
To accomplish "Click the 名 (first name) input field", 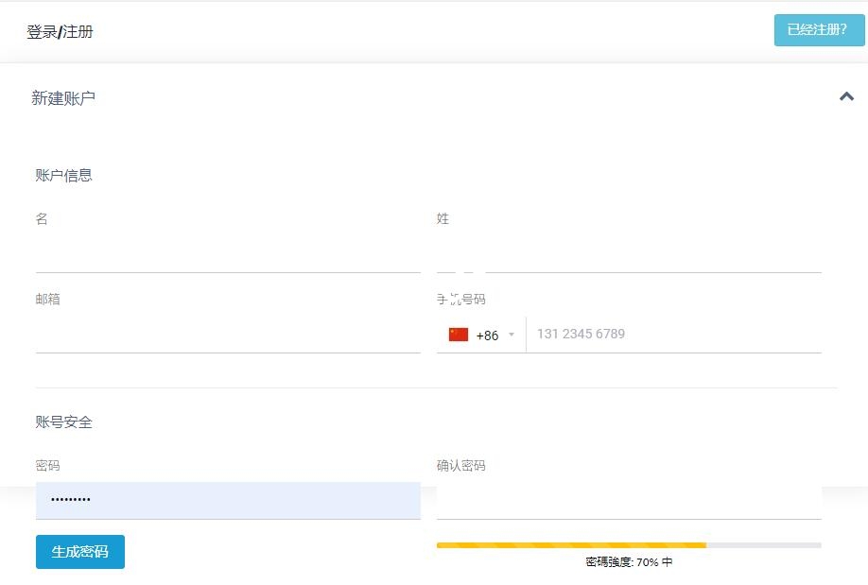I will tap(228, 255).
